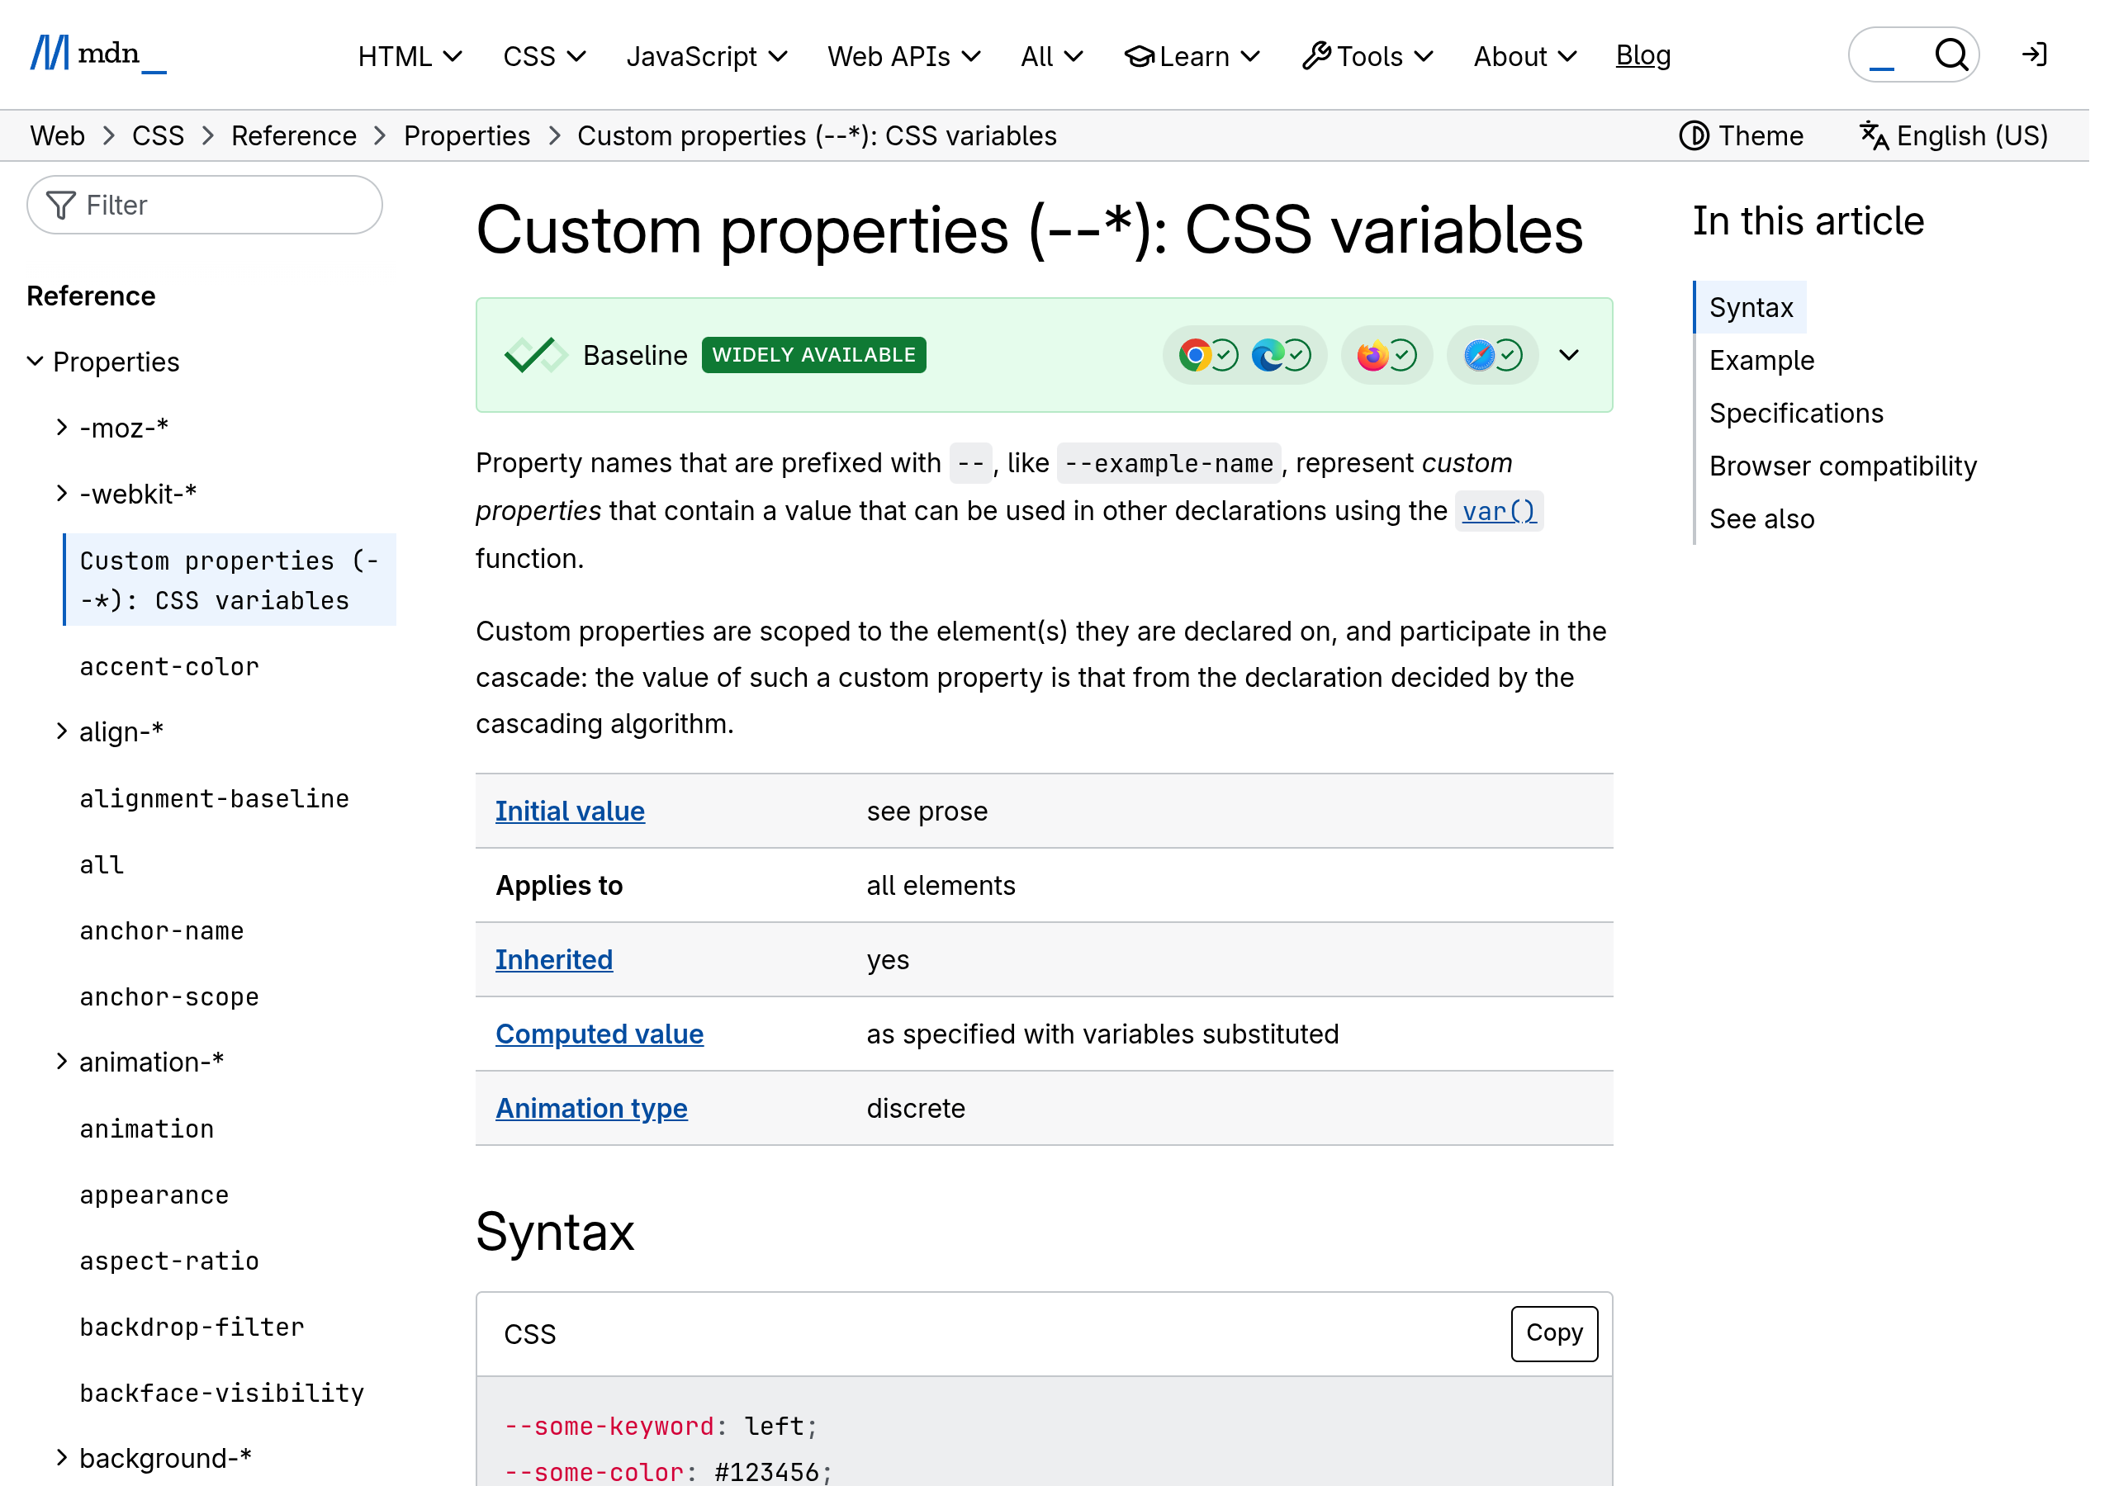The width and height of the screenshot is (2114, 1486).
Task: Jump to Example in article outline
Action: [1761, 360]
